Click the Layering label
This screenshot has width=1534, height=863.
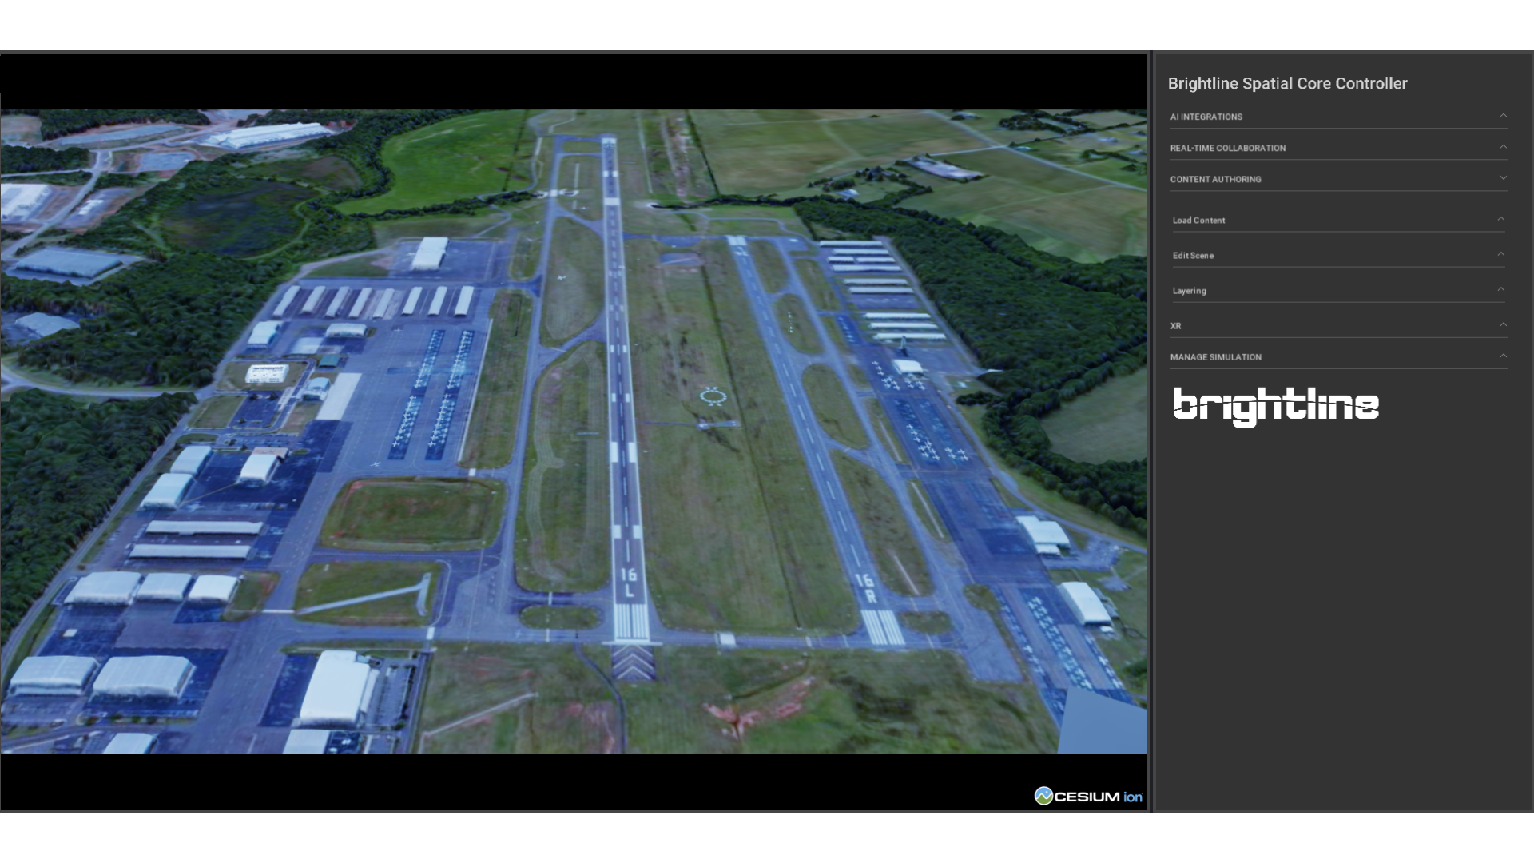pyautogui.click(x=1190, y=290)
